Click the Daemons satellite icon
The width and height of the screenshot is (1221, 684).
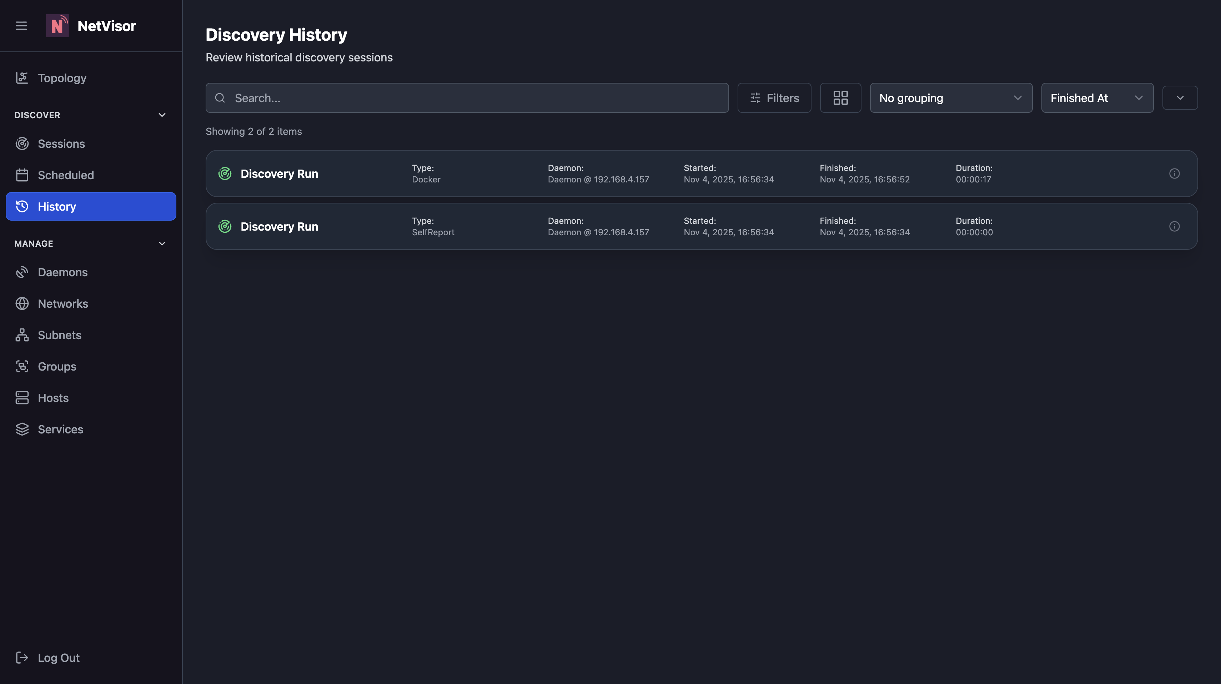pyautogui.click(x=22, y=272)
